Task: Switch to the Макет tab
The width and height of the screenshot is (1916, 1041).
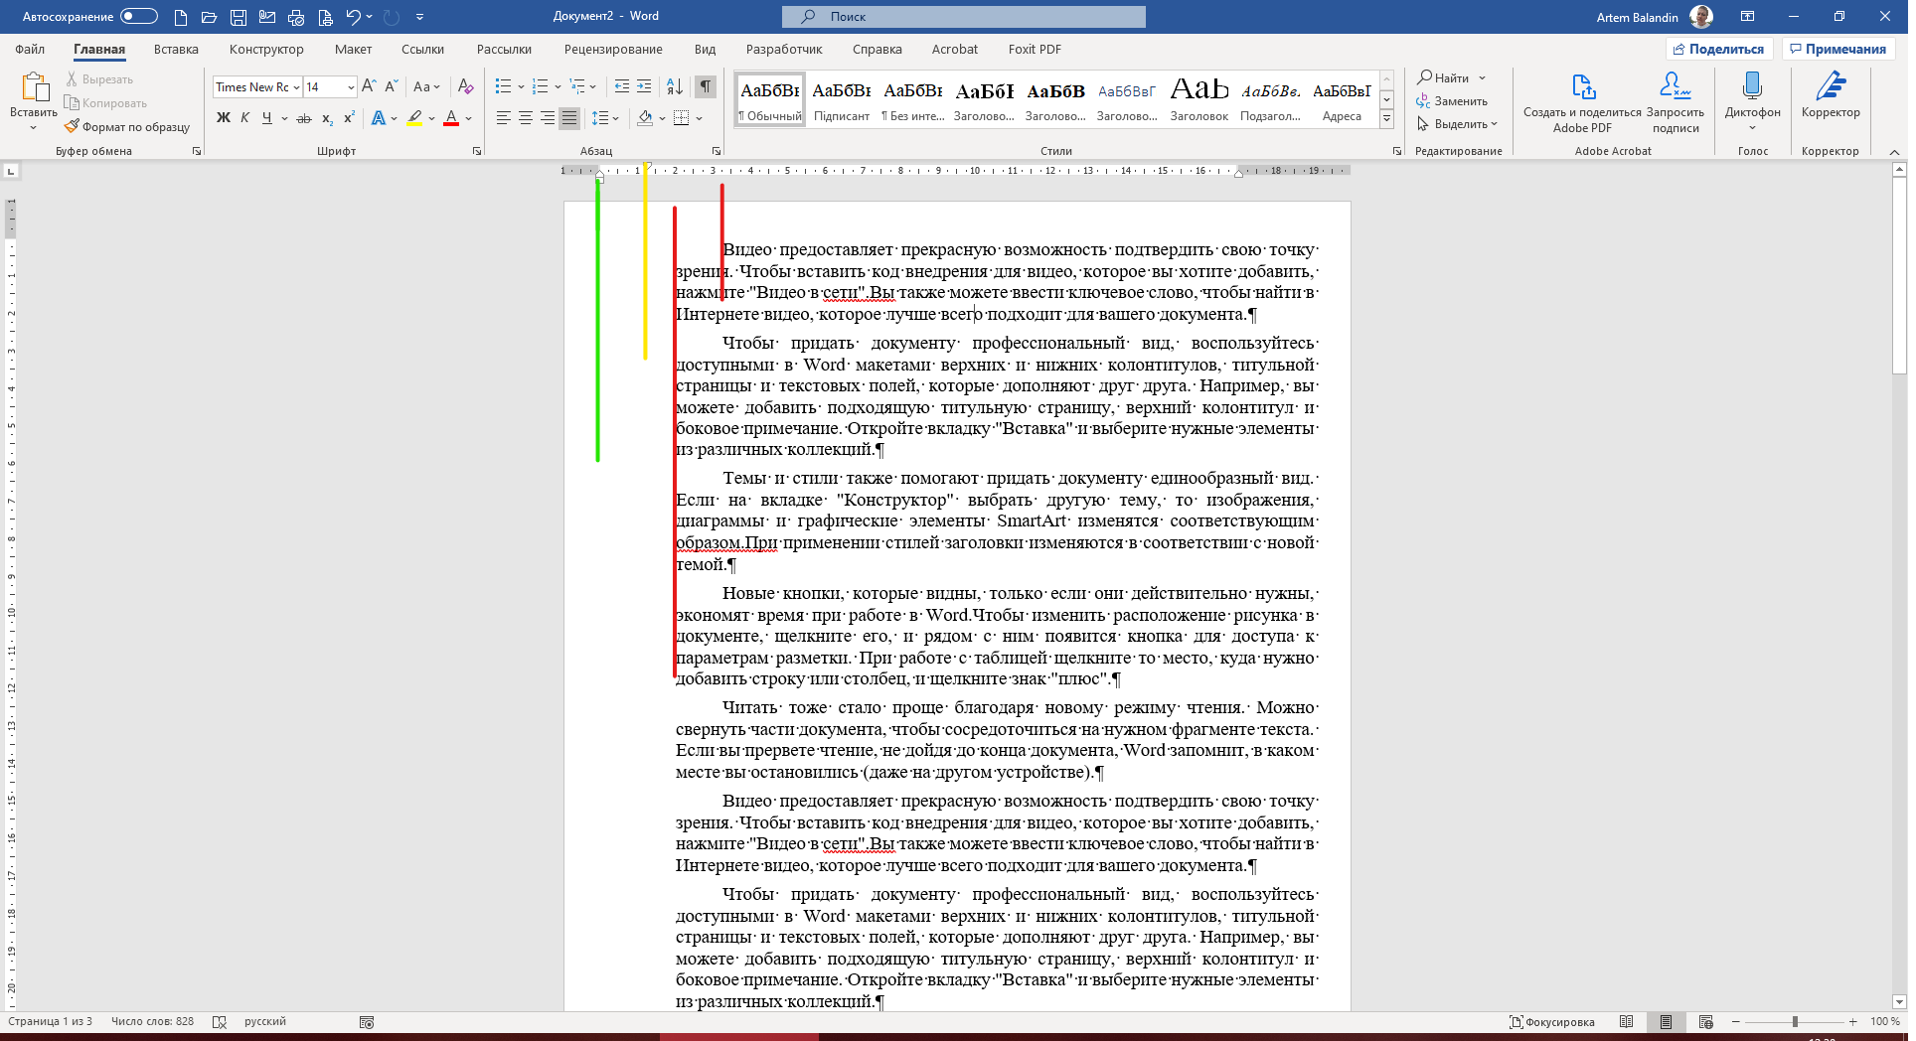Action: tap(353, 49)
